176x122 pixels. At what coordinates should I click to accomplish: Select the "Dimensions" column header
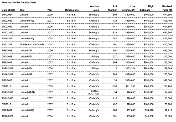pos(72,10)
